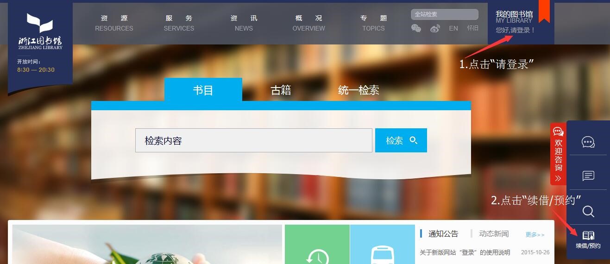610x264 pixels.
Task: Open the Weibo icon in header
Action: (435, 29)
